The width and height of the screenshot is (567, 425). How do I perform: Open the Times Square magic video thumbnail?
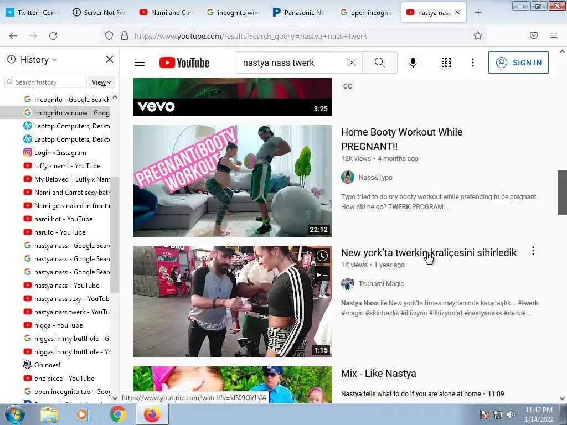232,302
